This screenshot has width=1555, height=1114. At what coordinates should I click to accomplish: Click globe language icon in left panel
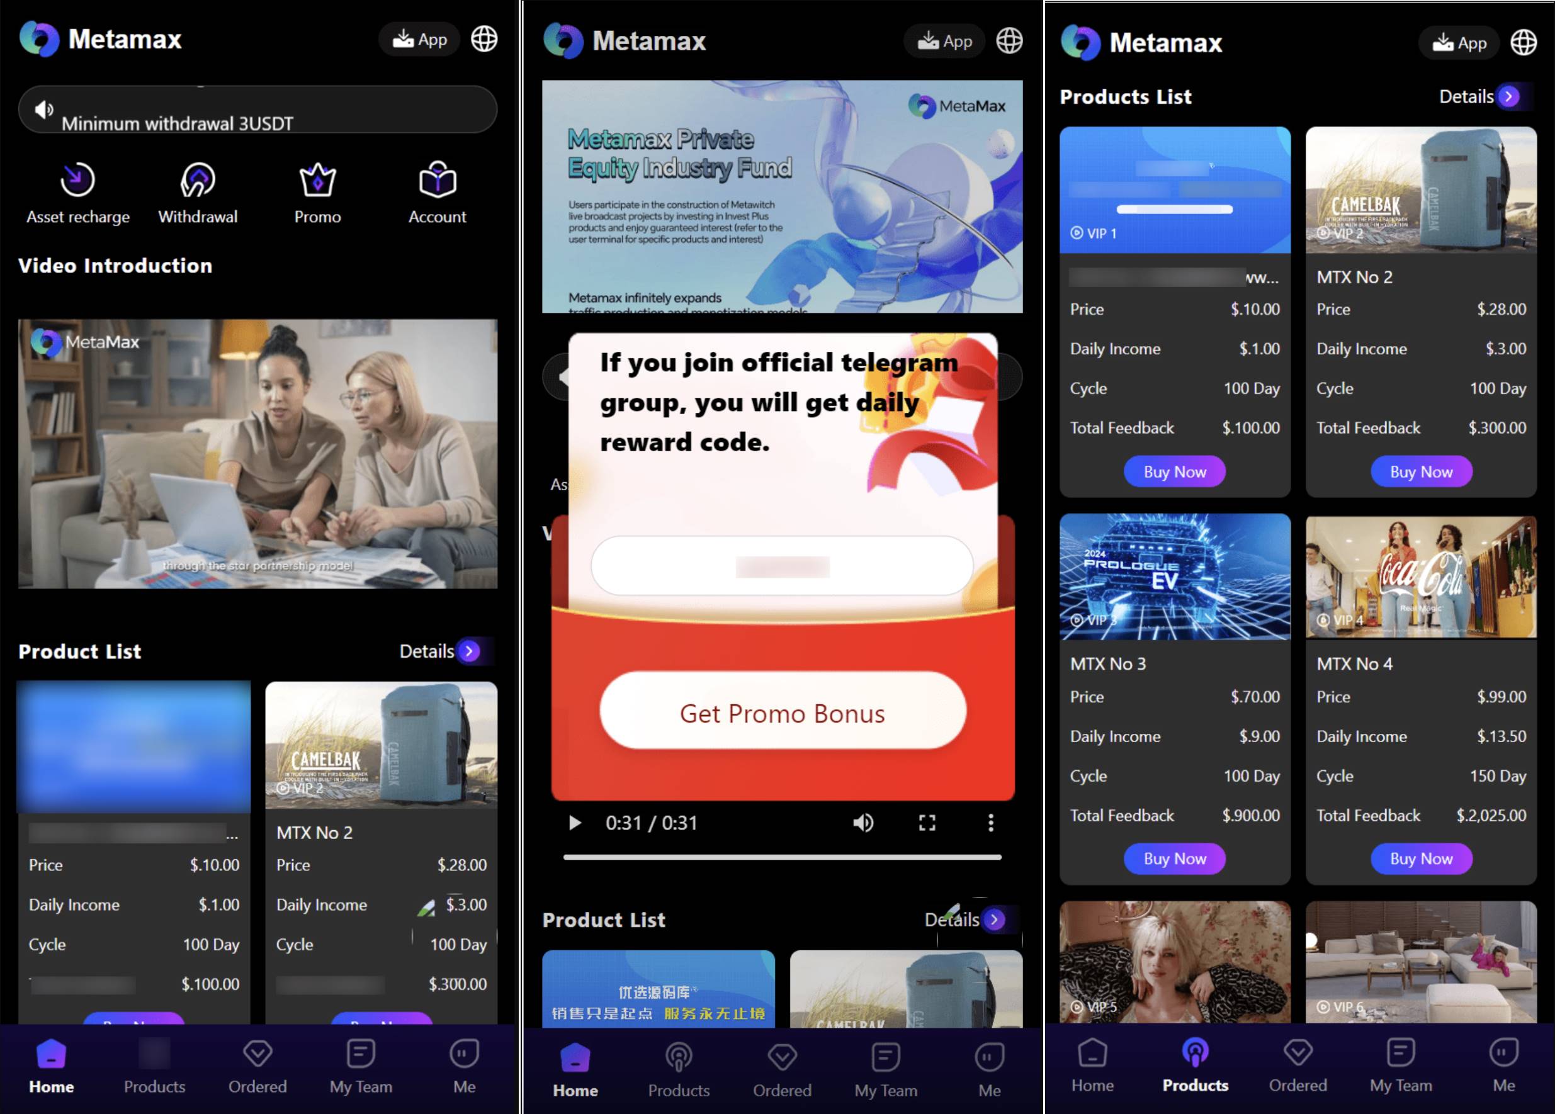(484, 39)
